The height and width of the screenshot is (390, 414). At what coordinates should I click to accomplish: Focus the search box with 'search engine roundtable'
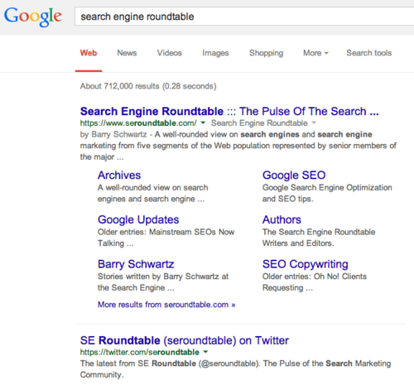pos(244,17)
